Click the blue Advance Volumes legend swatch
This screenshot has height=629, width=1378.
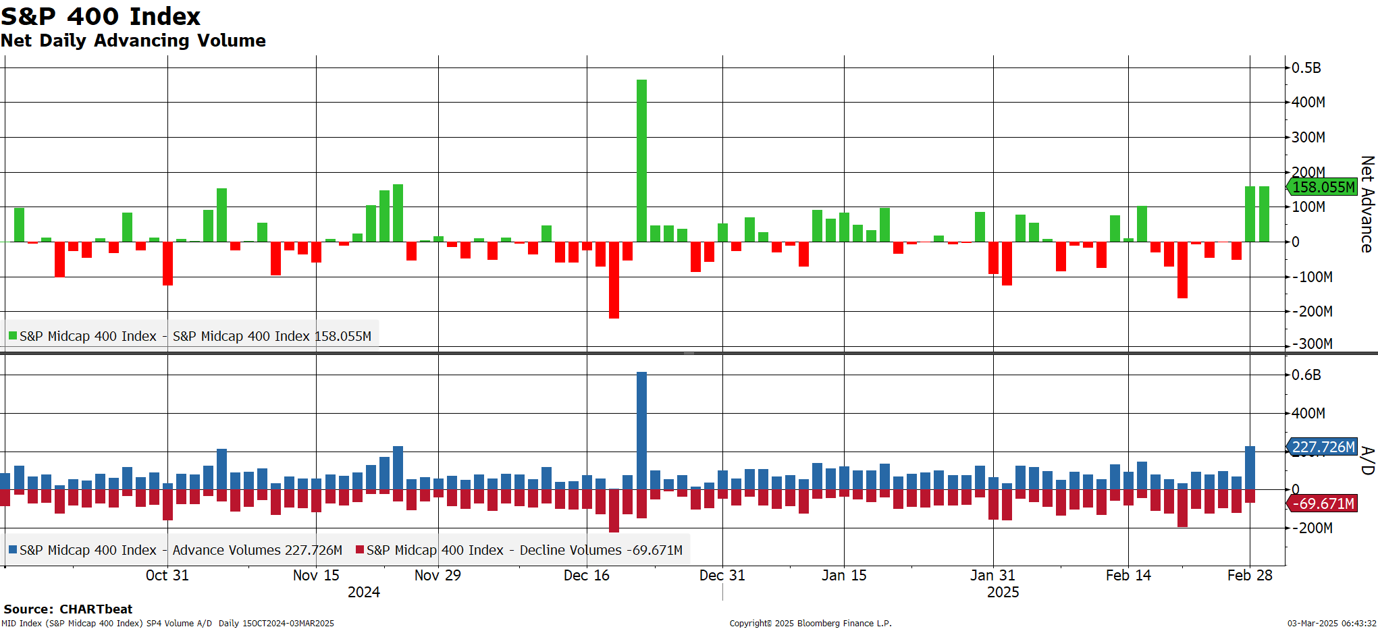[12, 549]
